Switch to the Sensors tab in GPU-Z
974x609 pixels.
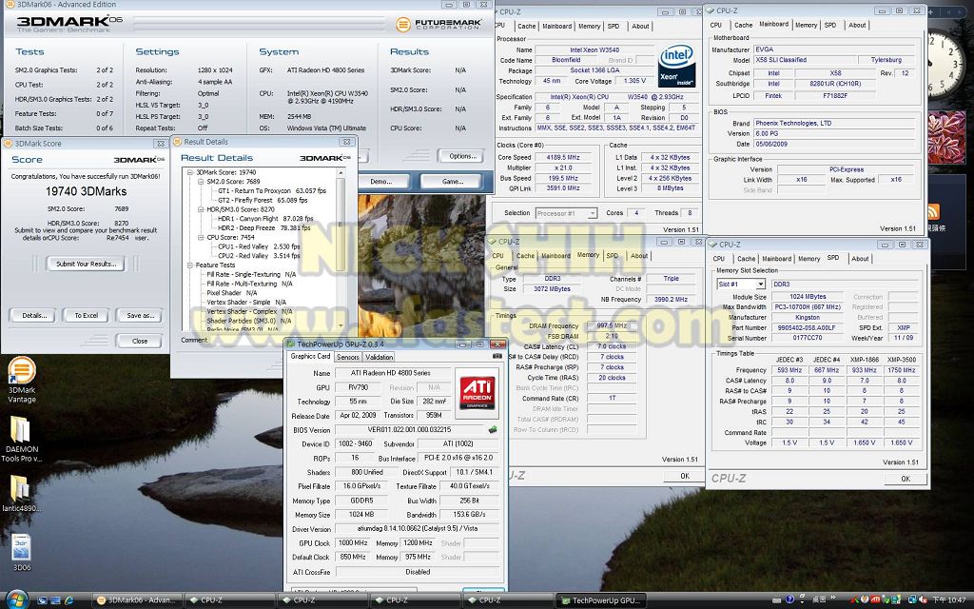[347, 357]
